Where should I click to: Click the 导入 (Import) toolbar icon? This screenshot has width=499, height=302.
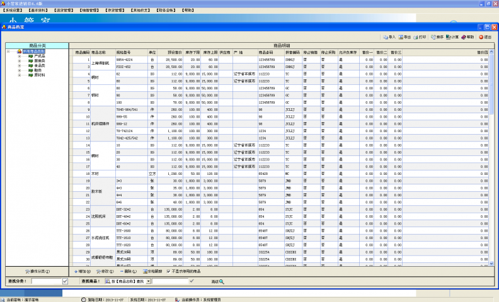[x=388, y=38]
